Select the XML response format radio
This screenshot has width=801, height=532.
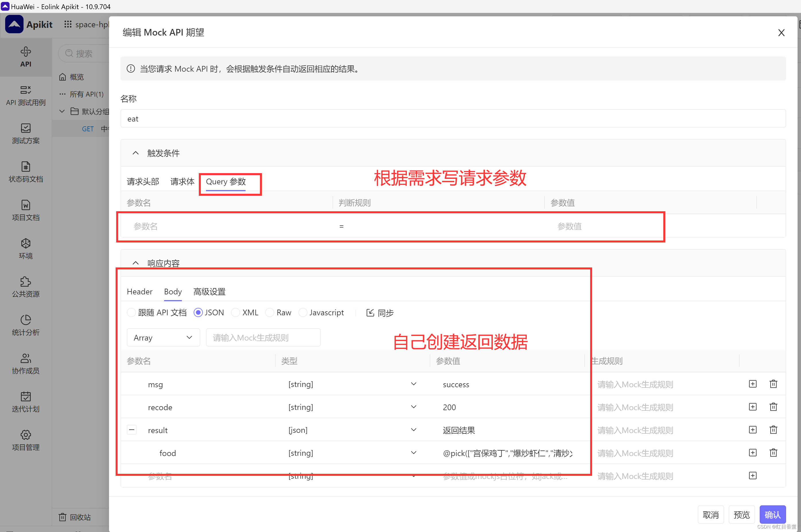(236, 312)
